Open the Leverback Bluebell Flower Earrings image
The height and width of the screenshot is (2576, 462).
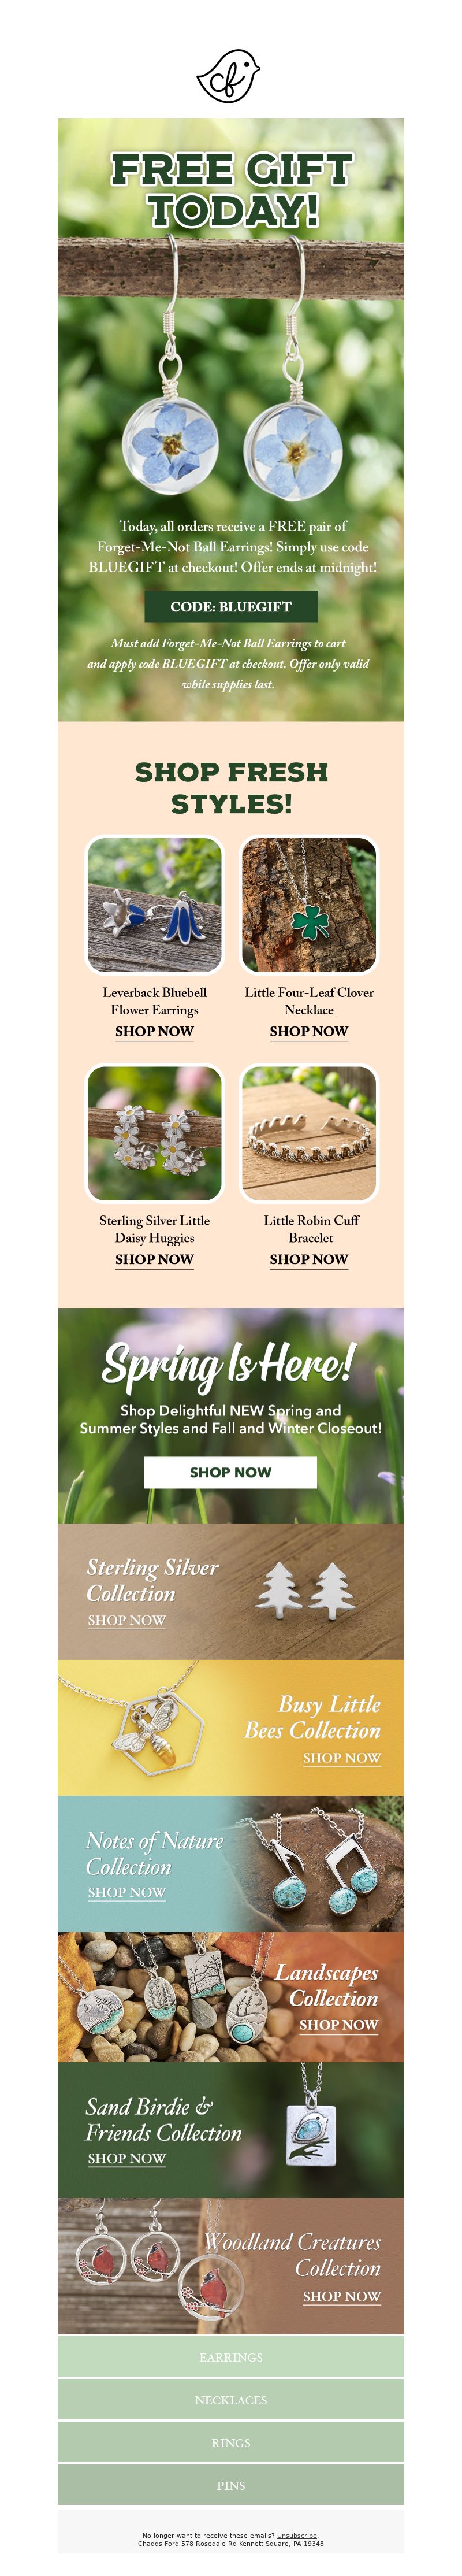point(154,905)
